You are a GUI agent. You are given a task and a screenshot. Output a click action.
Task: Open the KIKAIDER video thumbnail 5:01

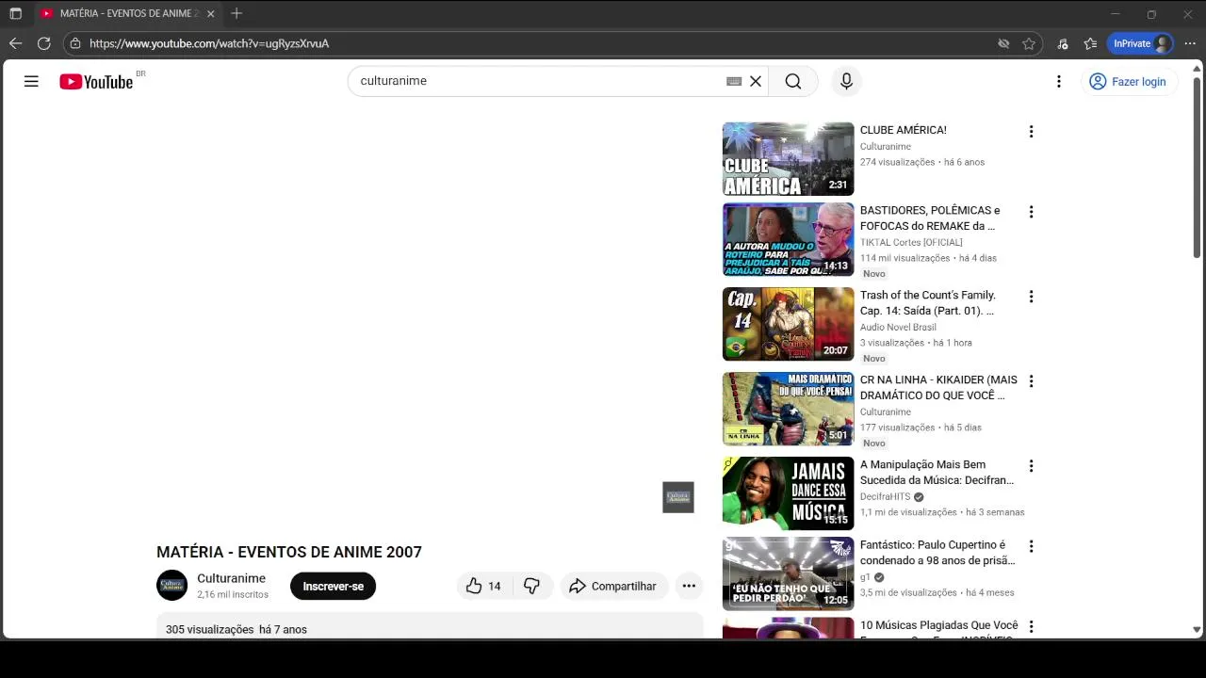(x=789, y=409)
